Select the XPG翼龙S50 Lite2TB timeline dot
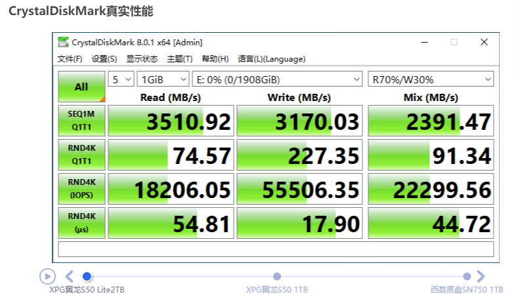518x303 pixels. point(87,276)
